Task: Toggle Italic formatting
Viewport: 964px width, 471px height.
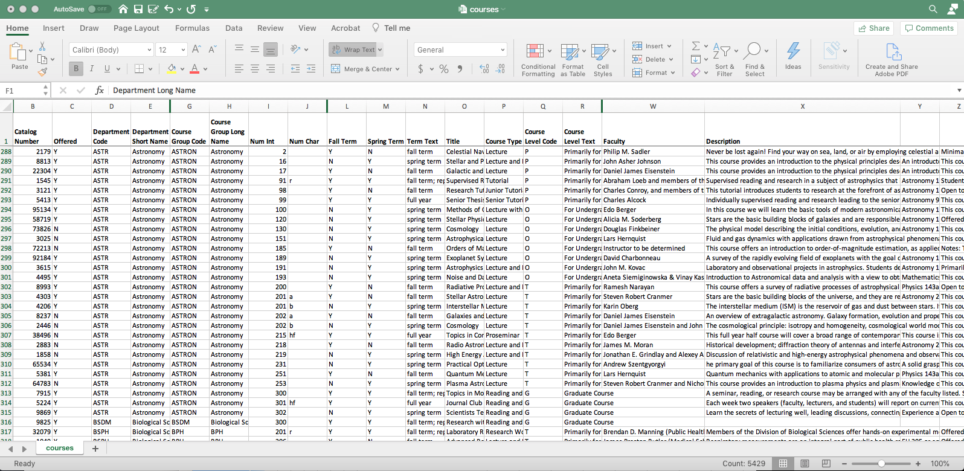Action: [92, 69]
